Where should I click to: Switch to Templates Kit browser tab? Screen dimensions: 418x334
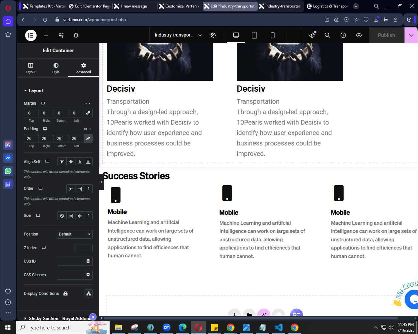point(43,6)
